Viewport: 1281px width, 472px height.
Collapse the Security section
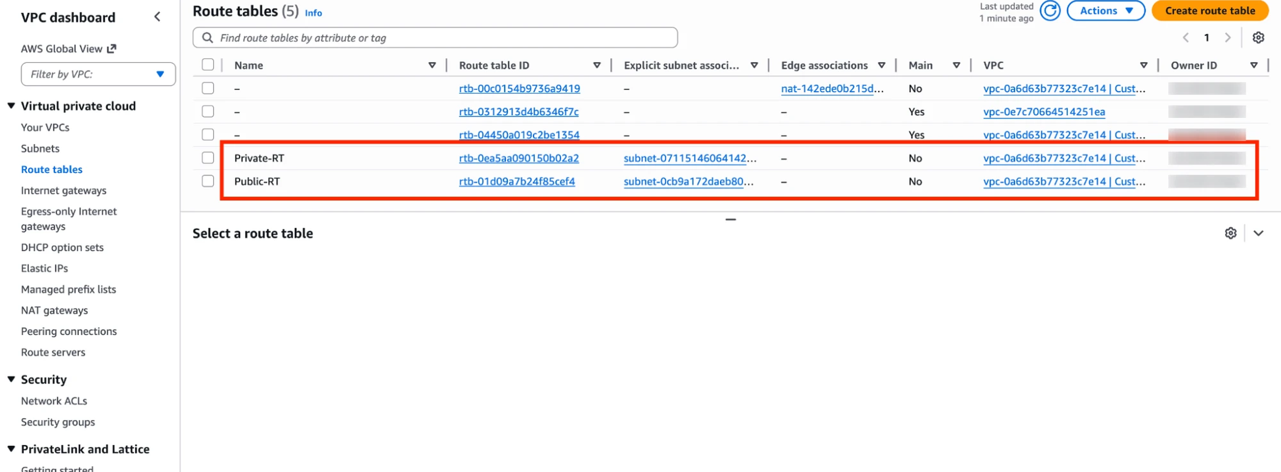coord(11,379)
